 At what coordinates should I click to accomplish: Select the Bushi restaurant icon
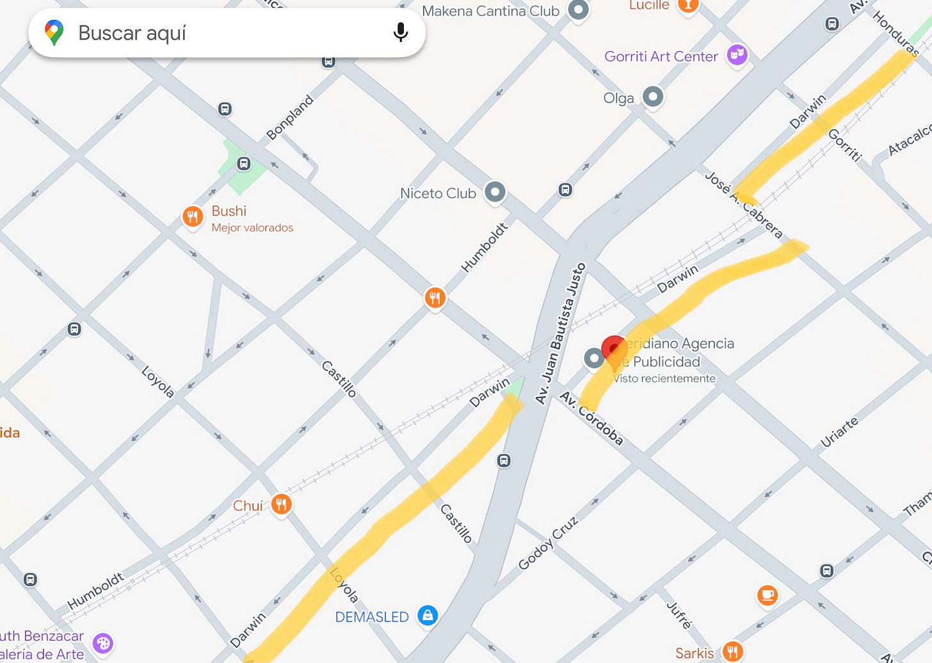(x=193, y=217)
